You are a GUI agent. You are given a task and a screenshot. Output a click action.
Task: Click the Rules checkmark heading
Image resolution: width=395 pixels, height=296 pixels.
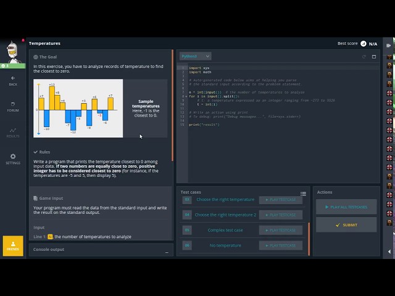(42, 152)
